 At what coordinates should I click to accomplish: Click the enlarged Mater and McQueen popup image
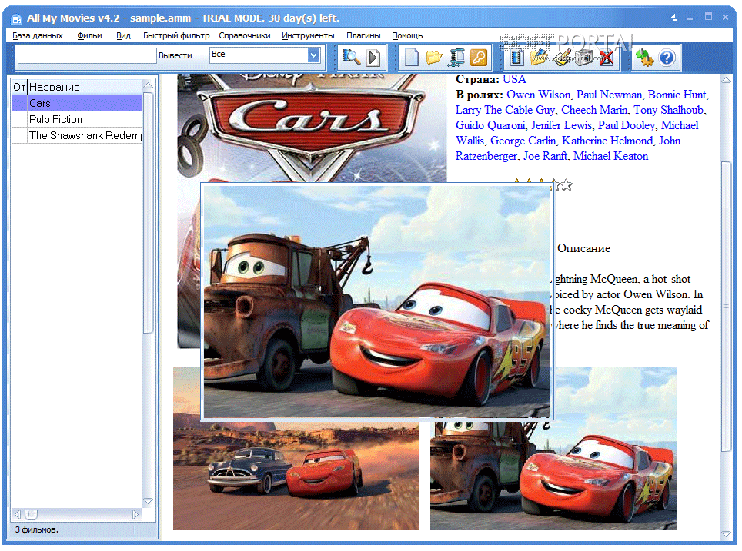coord(377,301)
